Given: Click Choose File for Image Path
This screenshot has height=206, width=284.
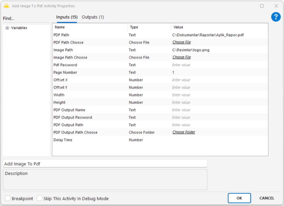Looking at the screenshot, I should point(181,57).
